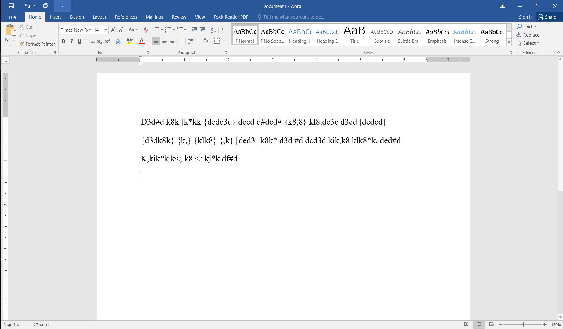Open the References tab
The height and width of the screenshot is (329, 563).
[x=126, y=17]
